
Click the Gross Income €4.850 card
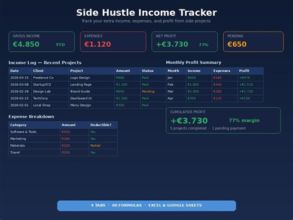point(42,42)
